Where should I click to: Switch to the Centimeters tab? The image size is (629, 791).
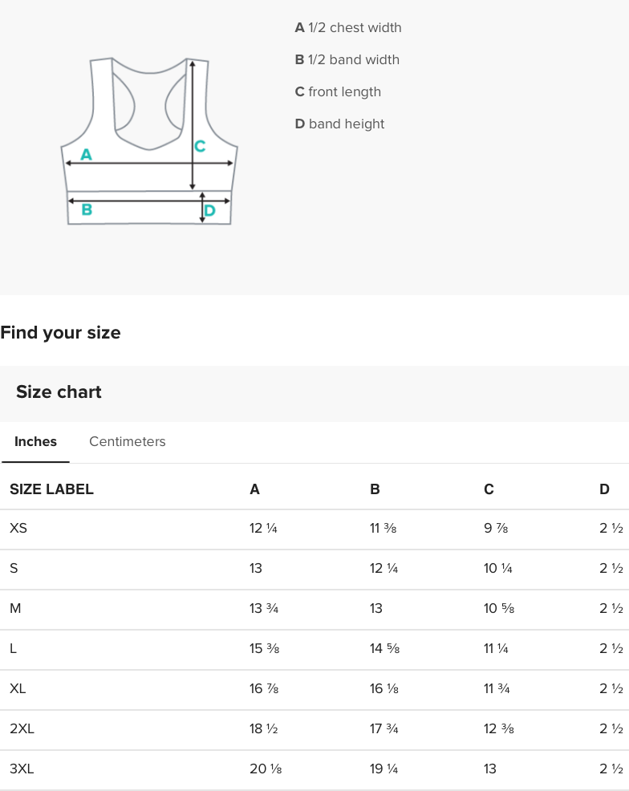pyautogui.click(x=127, y=441)
